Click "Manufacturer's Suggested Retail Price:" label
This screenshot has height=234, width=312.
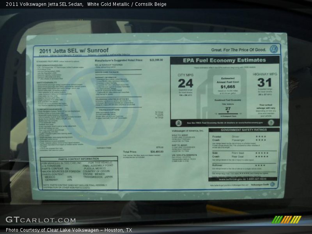[119, 60]
